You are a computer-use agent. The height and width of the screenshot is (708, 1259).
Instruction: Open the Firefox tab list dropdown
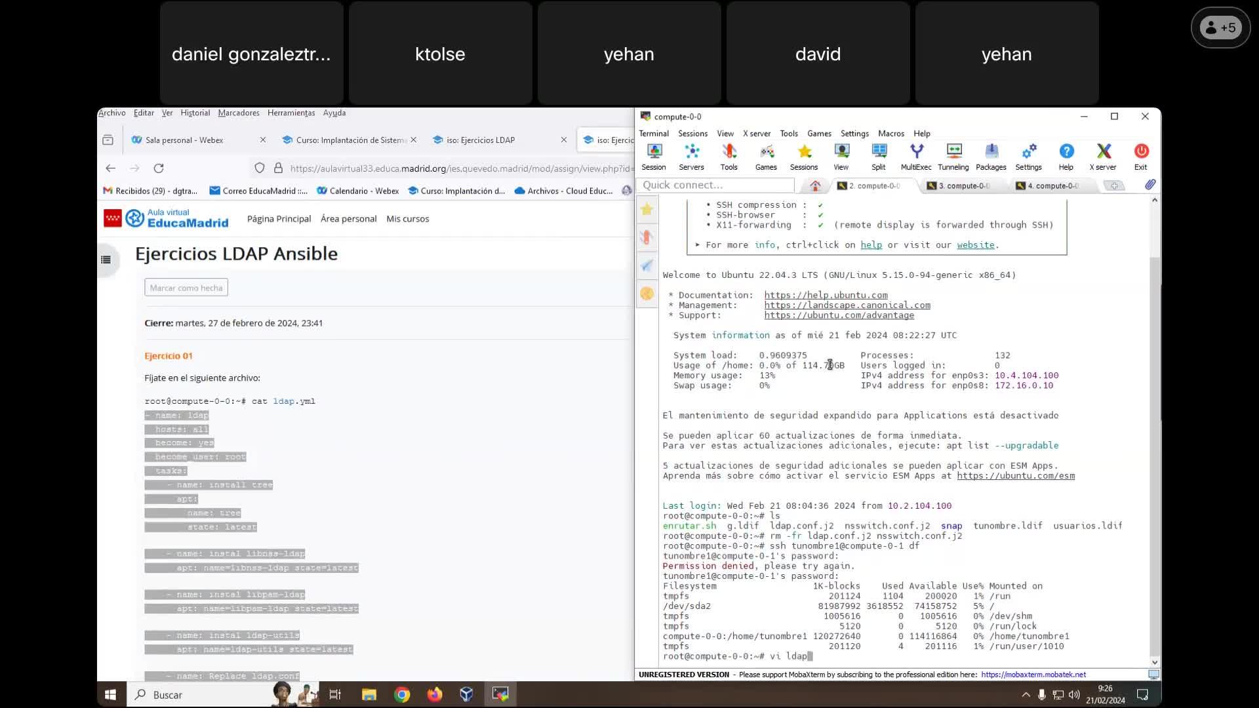click(108, 140)
